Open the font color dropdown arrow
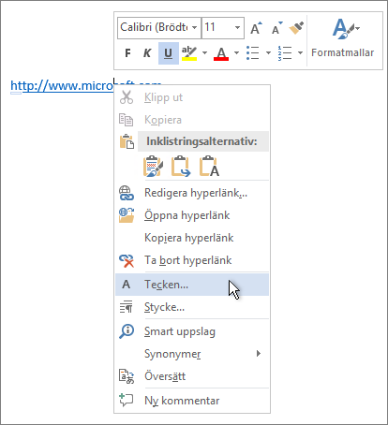The image size is (388, 425). click(x=236, y=52)
